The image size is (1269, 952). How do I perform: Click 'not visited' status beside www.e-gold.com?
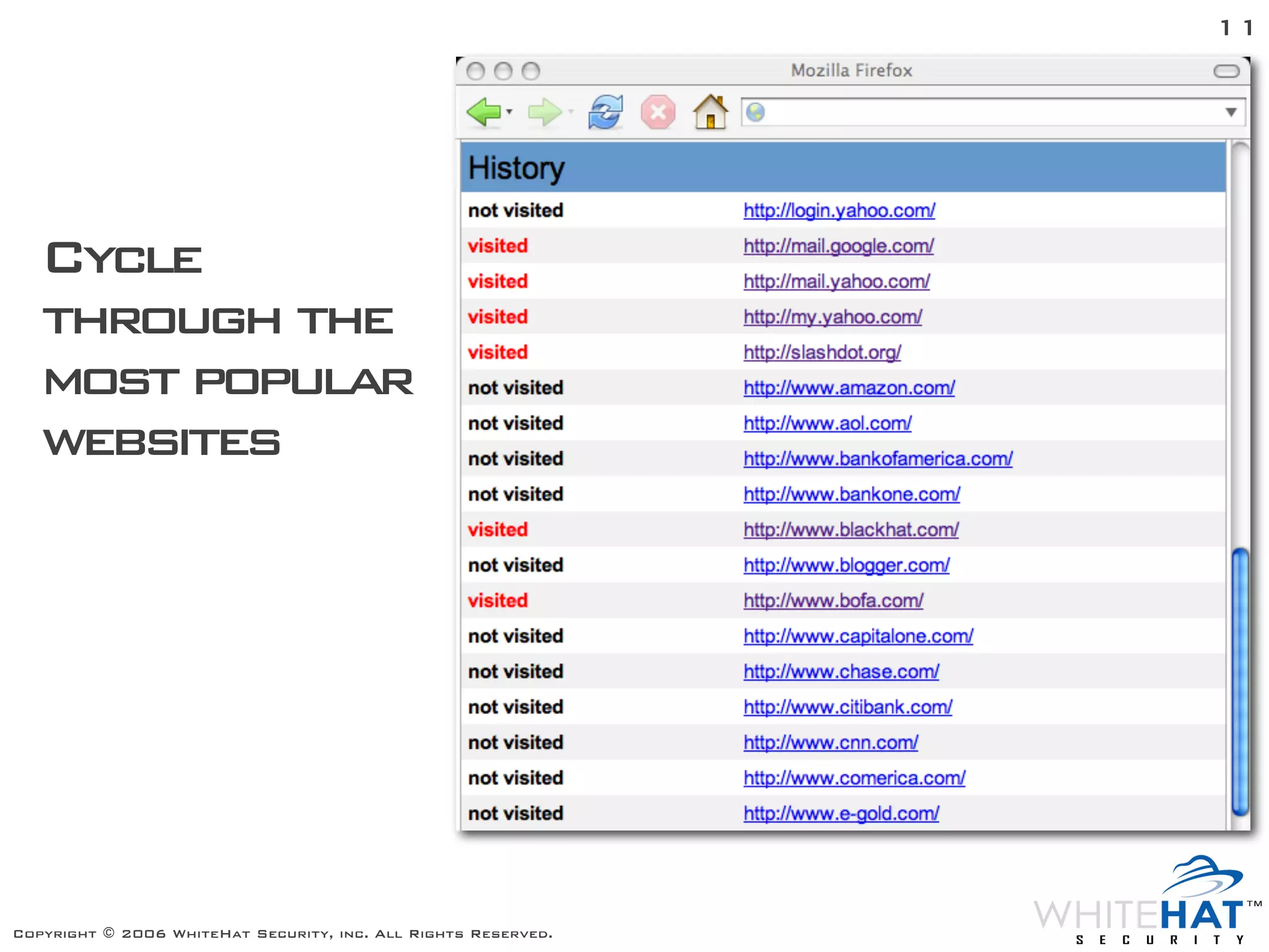516,813
